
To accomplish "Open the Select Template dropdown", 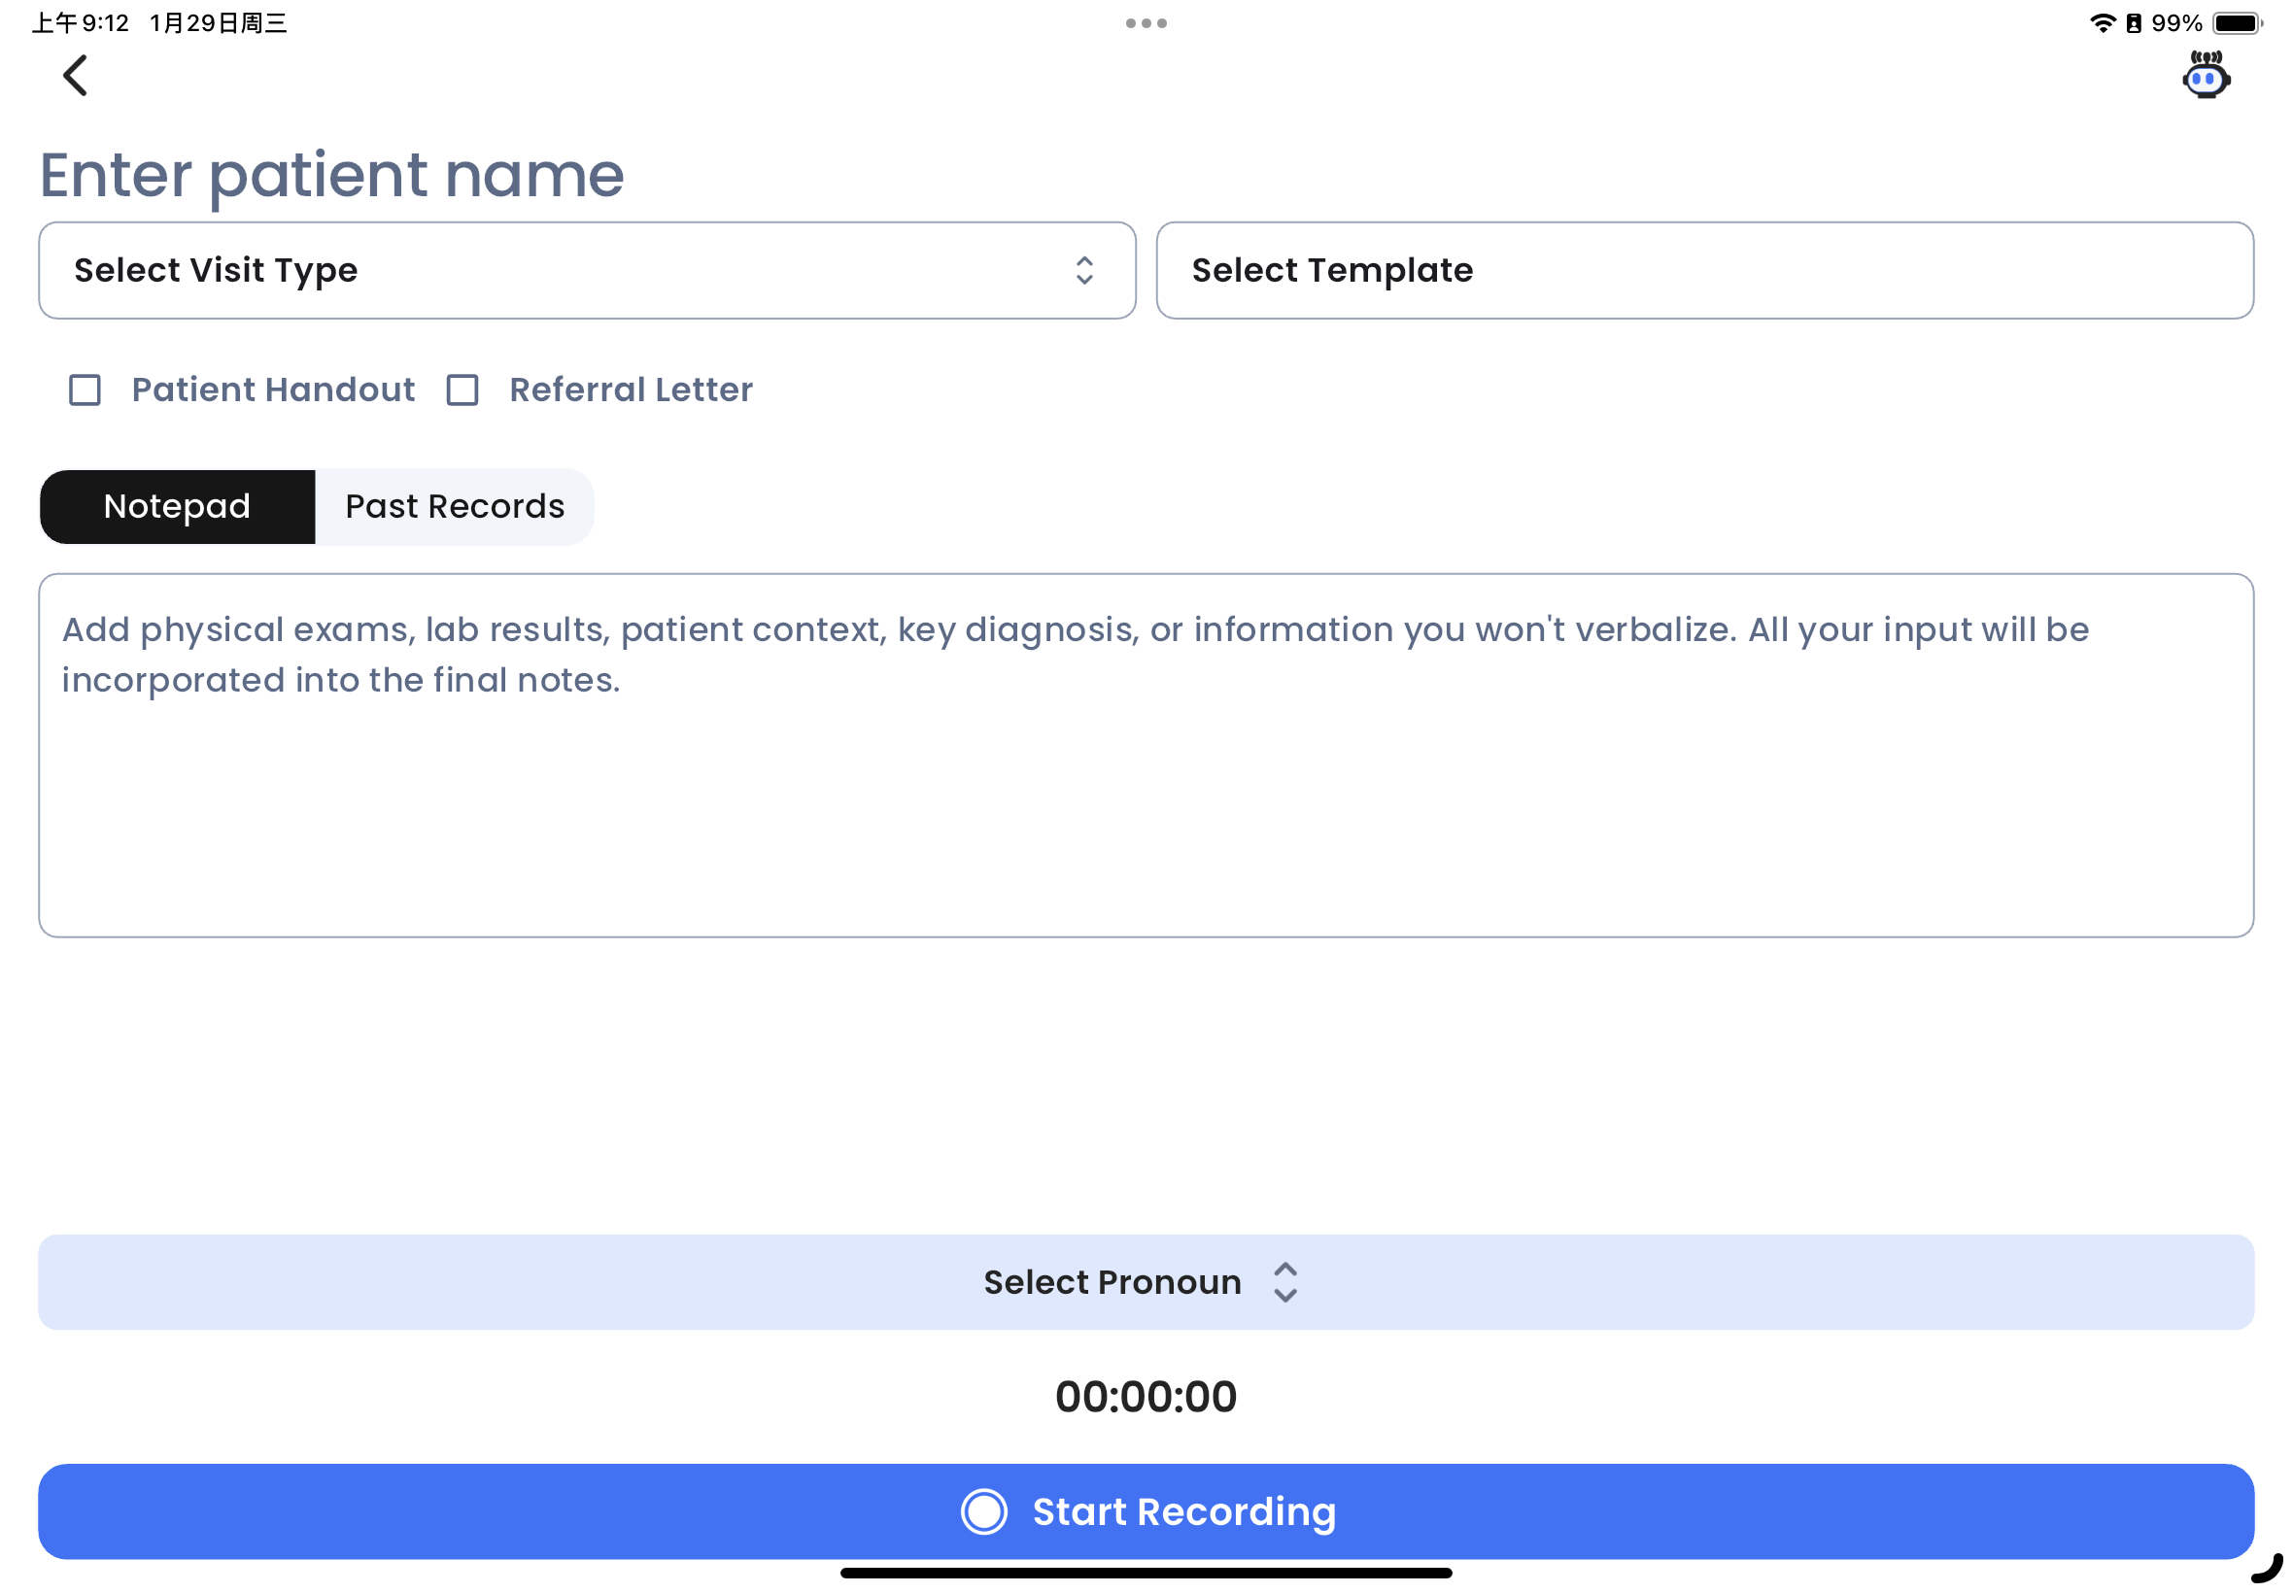I will (1704, 270).
